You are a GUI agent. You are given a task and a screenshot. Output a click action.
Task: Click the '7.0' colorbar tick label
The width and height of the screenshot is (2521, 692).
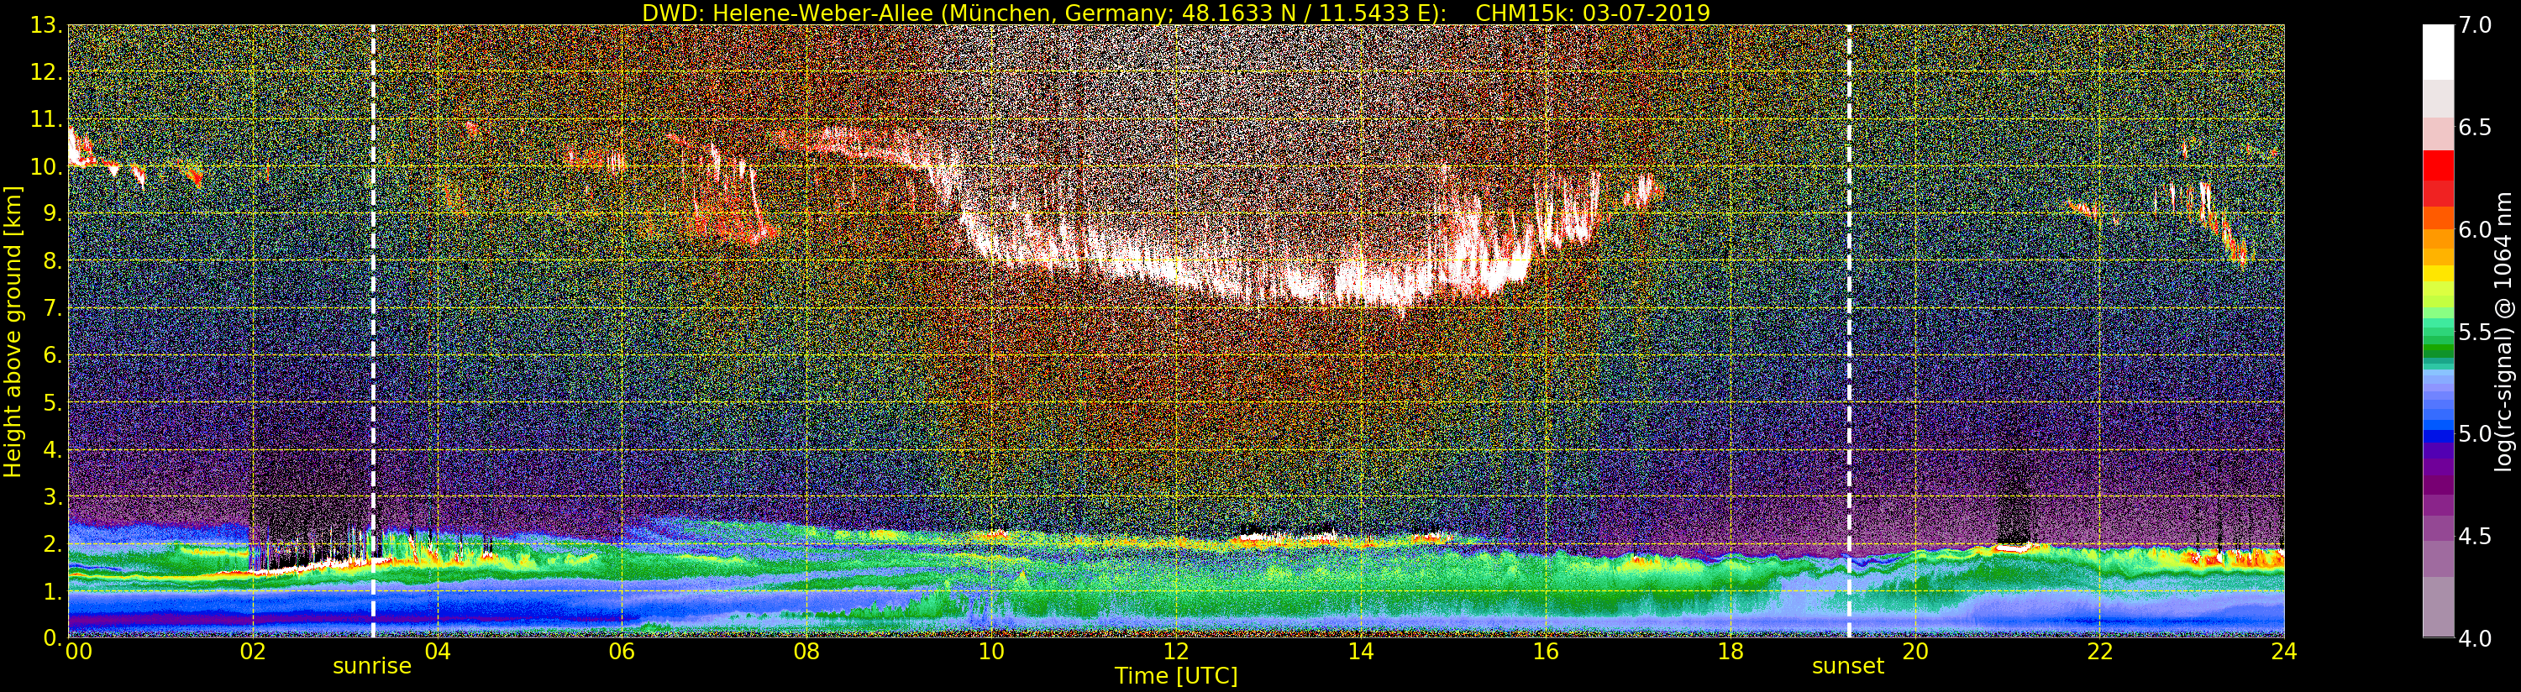coord(2475,25)
